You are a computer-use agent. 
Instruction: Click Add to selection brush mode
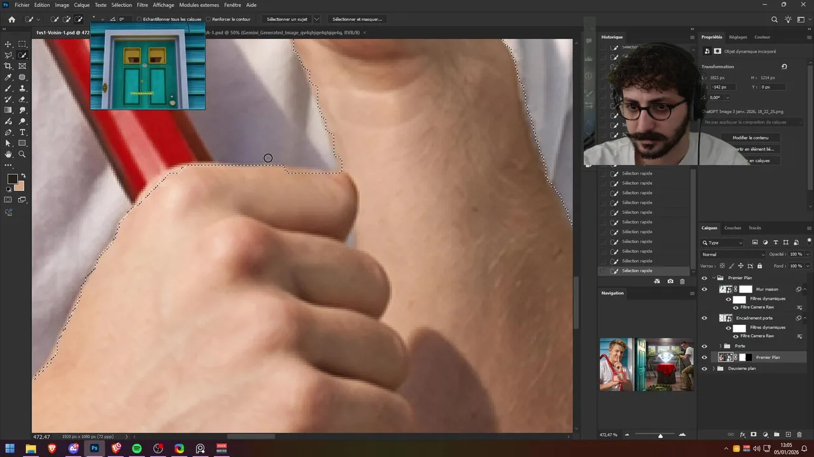66,19
